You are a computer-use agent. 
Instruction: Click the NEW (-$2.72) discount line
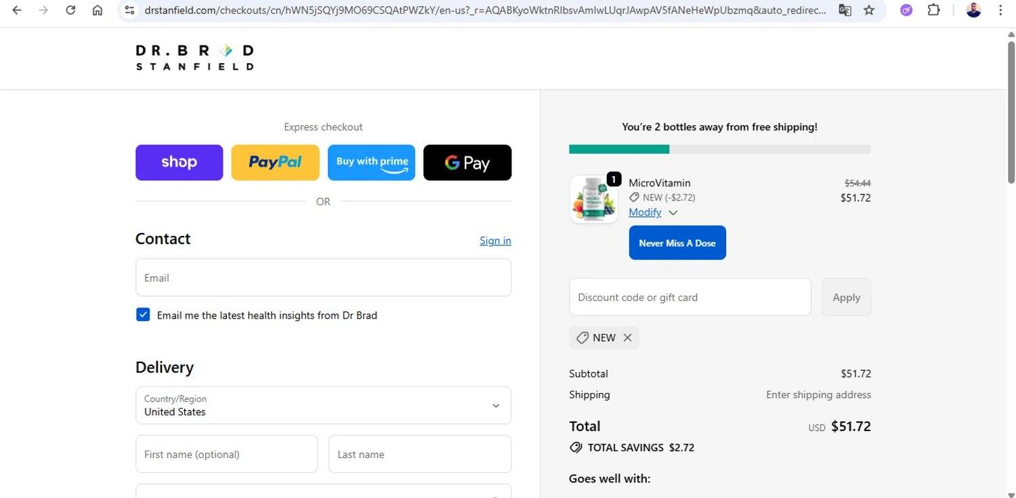[x=662, y=198]
